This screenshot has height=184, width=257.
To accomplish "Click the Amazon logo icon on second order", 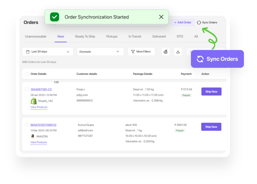I will tap(33, 136).
